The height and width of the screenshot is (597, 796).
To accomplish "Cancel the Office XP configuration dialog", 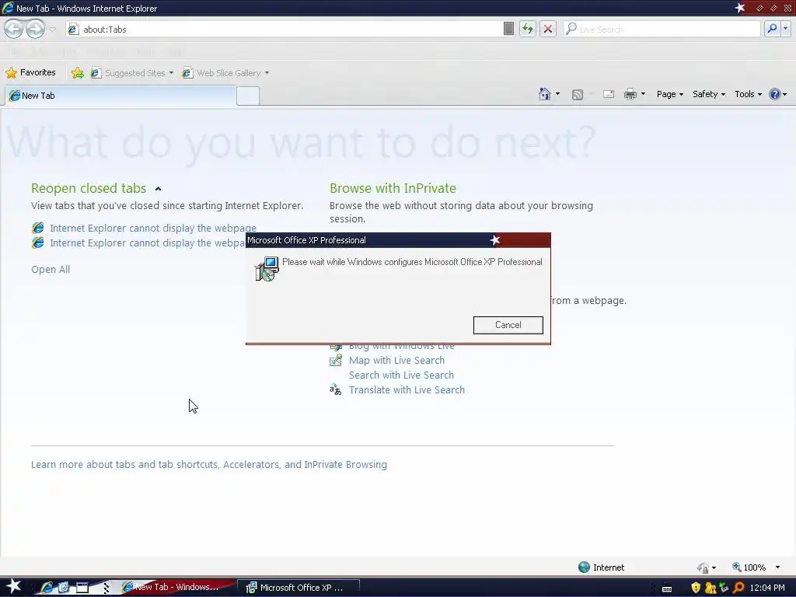I will [x=508, y=325].
